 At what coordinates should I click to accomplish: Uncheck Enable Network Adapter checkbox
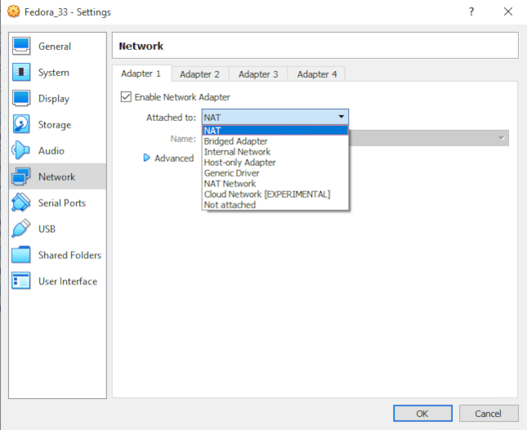coord(126,97)
